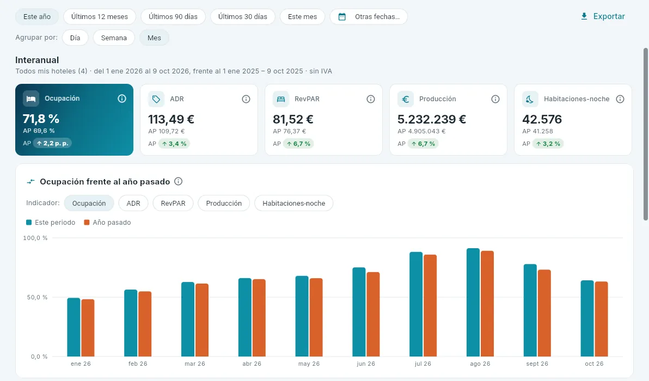
Task: Click the moon icon on Habitaciones-noche card
Action: [x=530, y=99]
